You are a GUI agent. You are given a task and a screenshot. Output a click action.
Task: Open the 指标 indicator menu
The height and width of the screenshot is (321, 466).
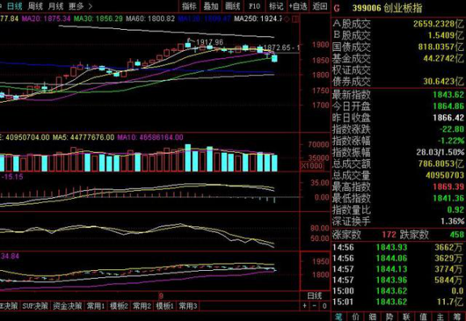[189, 6]
